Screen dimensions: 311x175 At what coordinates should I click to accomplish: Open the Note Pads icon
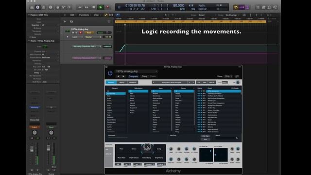(x=263, y=7)
